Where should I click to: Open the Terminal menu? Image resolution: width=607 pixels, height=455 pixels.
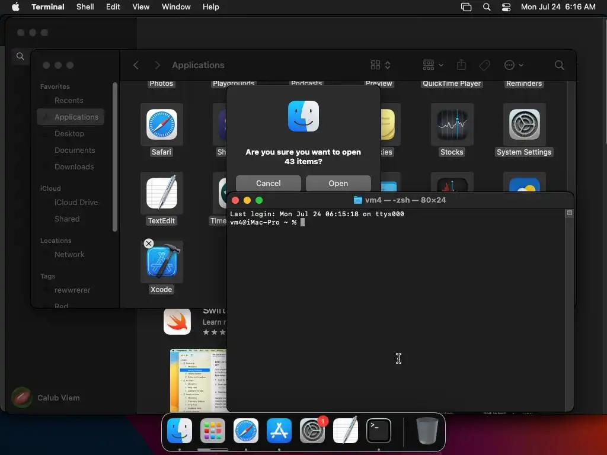[48, 7]
